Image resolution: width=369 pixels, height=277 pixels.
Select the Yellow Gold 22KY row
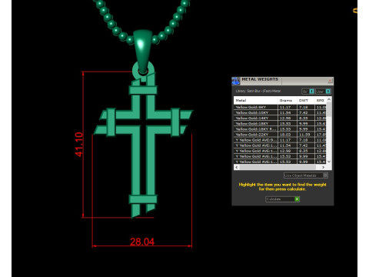click(280, 135)
